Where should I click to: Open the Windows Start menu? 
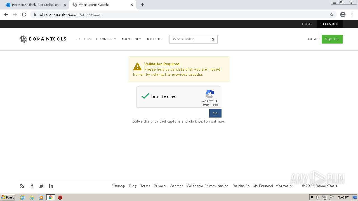(x=8, y=197)
